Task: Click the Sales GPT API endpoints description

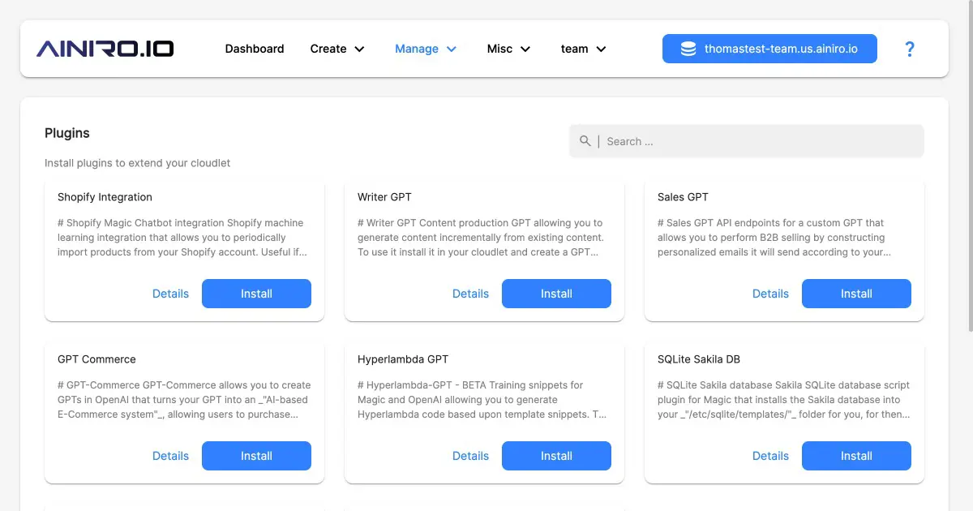Action: pos(774,238)
